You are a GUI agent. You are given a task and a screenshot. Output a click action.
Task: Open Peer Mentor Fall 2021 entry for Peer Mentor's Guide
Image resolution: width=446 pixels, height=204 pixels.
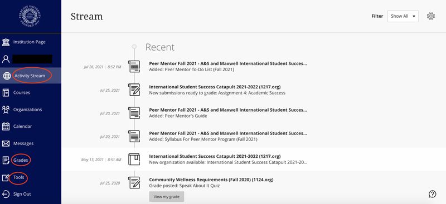(228, 110)
